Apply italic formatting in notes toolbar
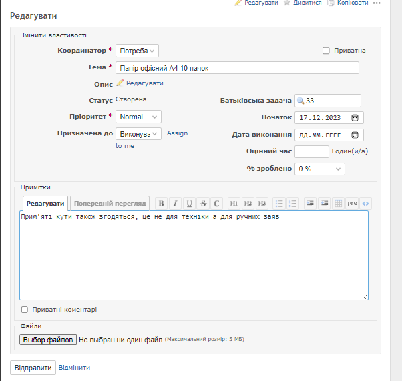402x381 pixels. click(175, 203)
